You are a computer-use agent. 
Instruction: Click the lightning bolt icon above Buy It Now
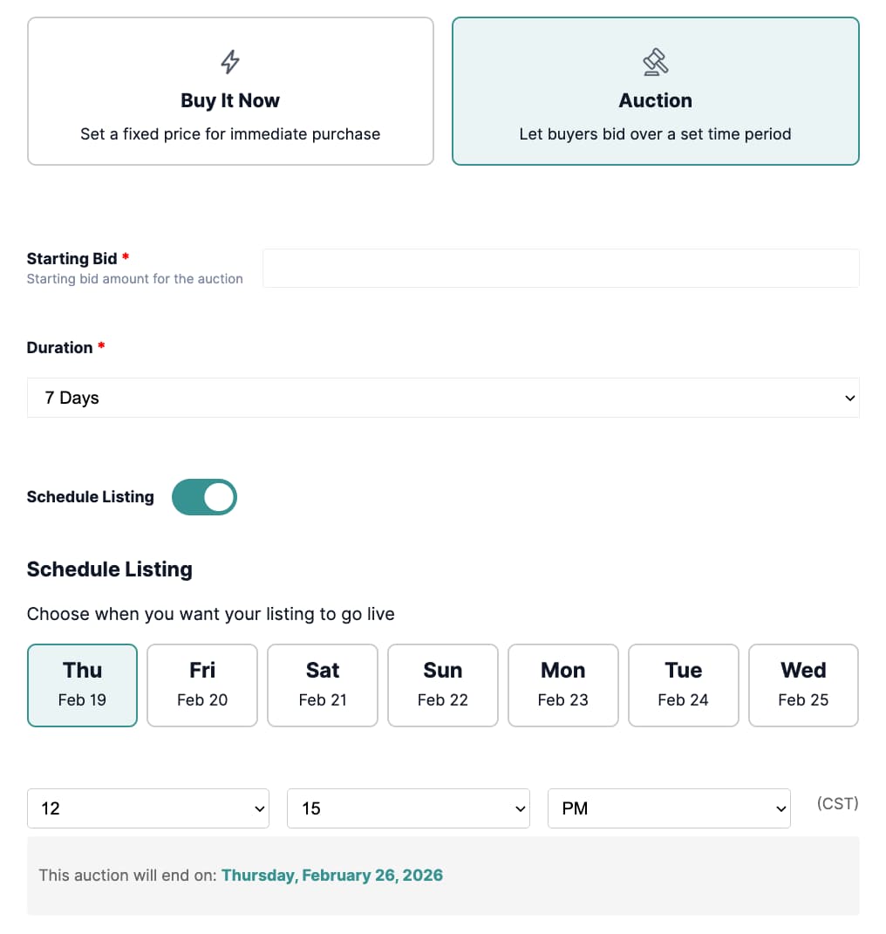229,61
